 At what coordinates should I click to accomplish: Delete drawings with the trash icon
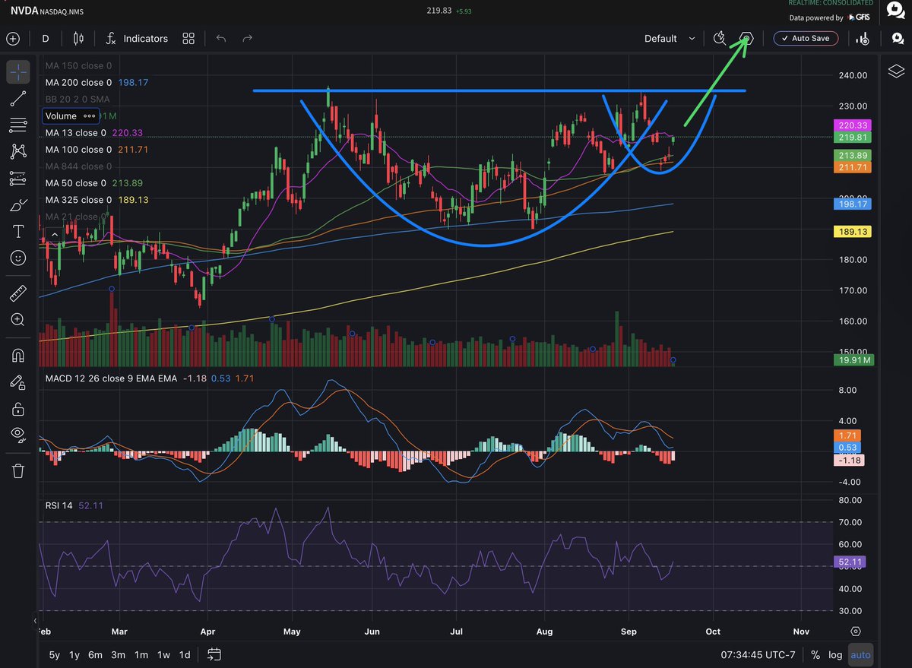coord(18,470)
